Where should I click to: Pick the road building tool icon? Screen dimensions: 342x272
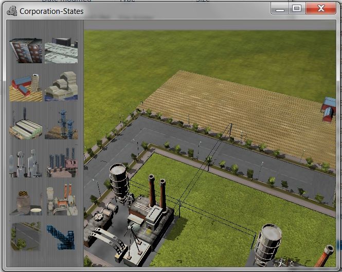click(26, 237)
